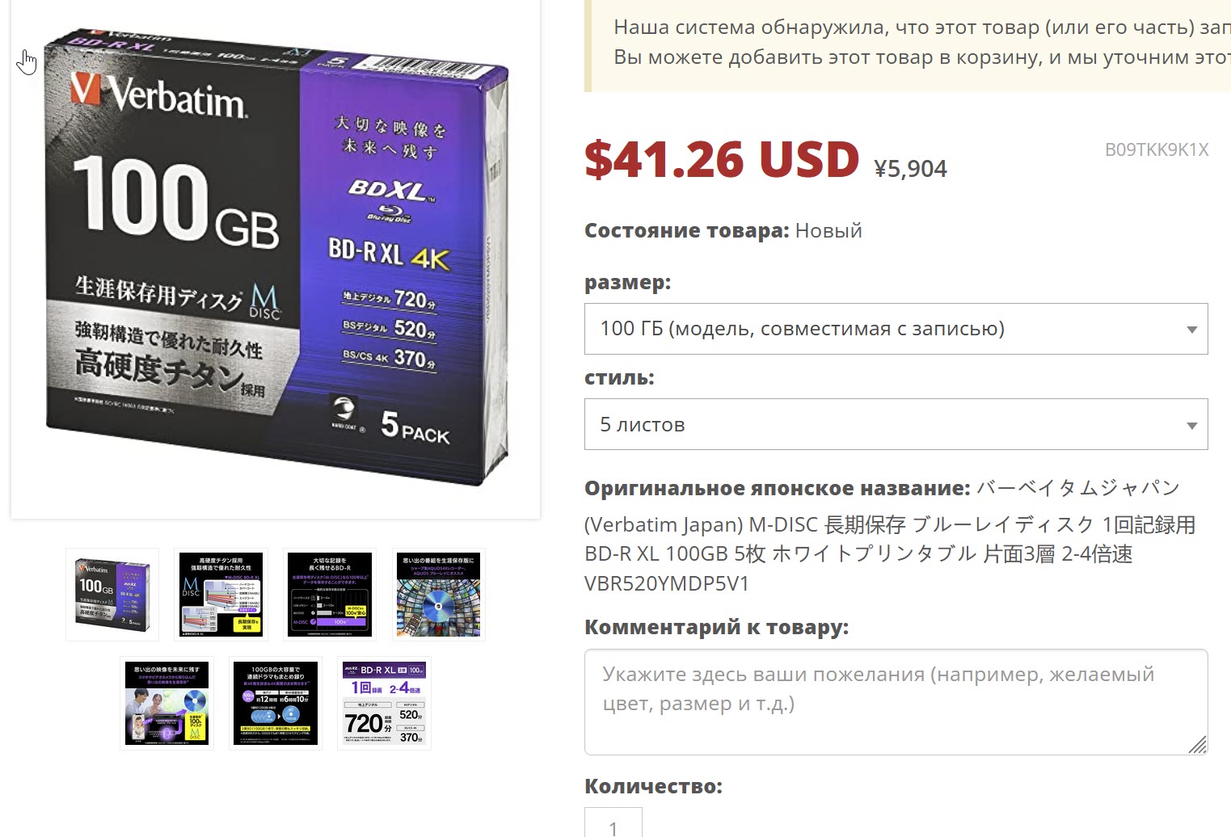Click the arrow of the размер combo box
1231x837 pixels.
click(x=1191, y=330)
